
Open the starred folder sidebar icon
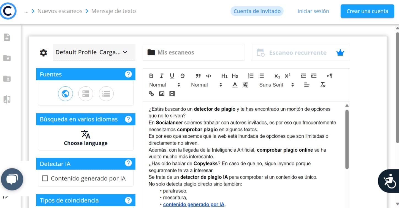click(x=7, y=58)
